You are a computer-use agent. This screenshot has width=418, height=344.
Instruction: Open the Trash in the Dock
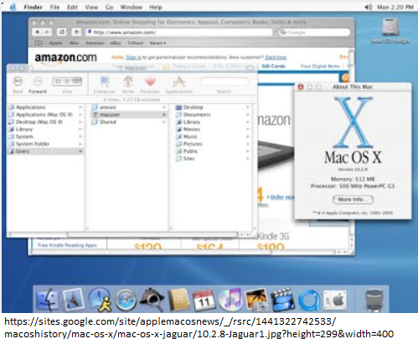click(374, 300)
